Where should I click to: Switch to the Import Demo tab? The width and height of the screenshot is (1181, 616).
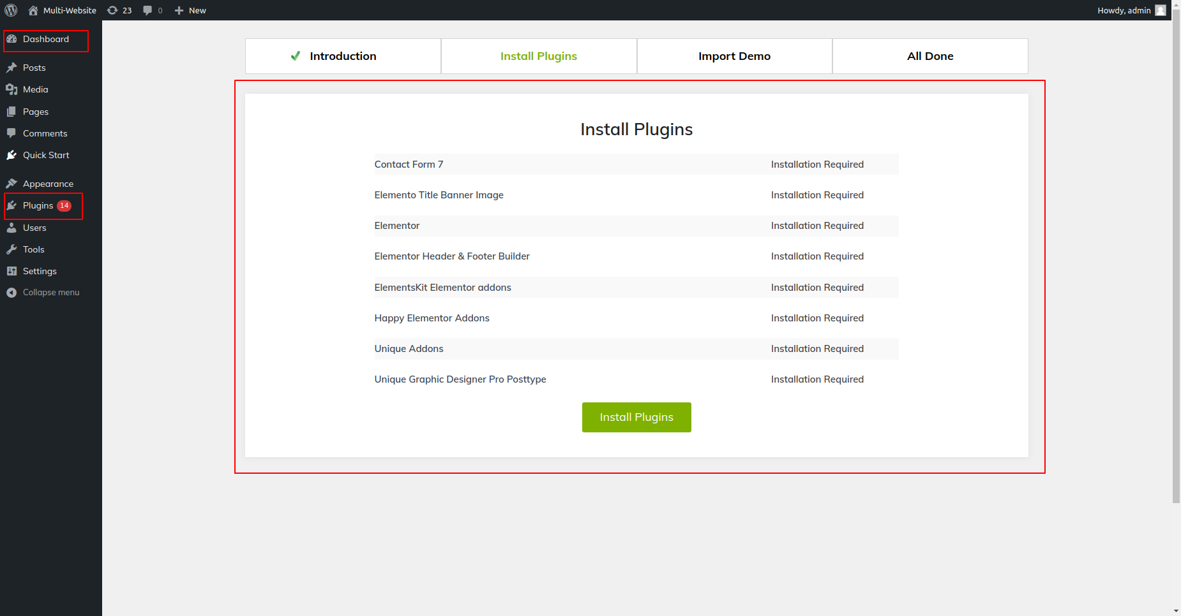tap(734, 56)
